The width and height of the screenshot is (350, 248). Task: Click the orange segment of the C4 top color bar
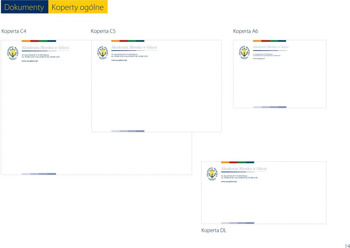[x=26, y=41]
